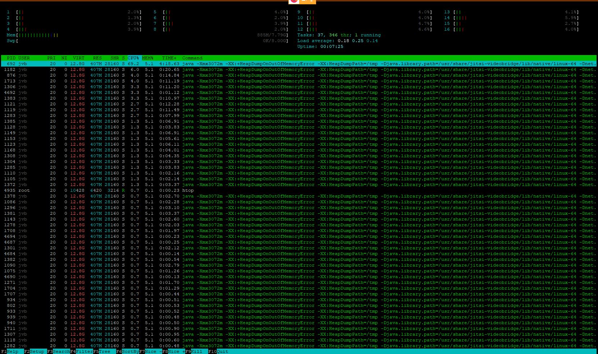The height and width of the screenshot is (354, 598).
Task: Select the process row with PID 1153
Action: tap(299, 139)
